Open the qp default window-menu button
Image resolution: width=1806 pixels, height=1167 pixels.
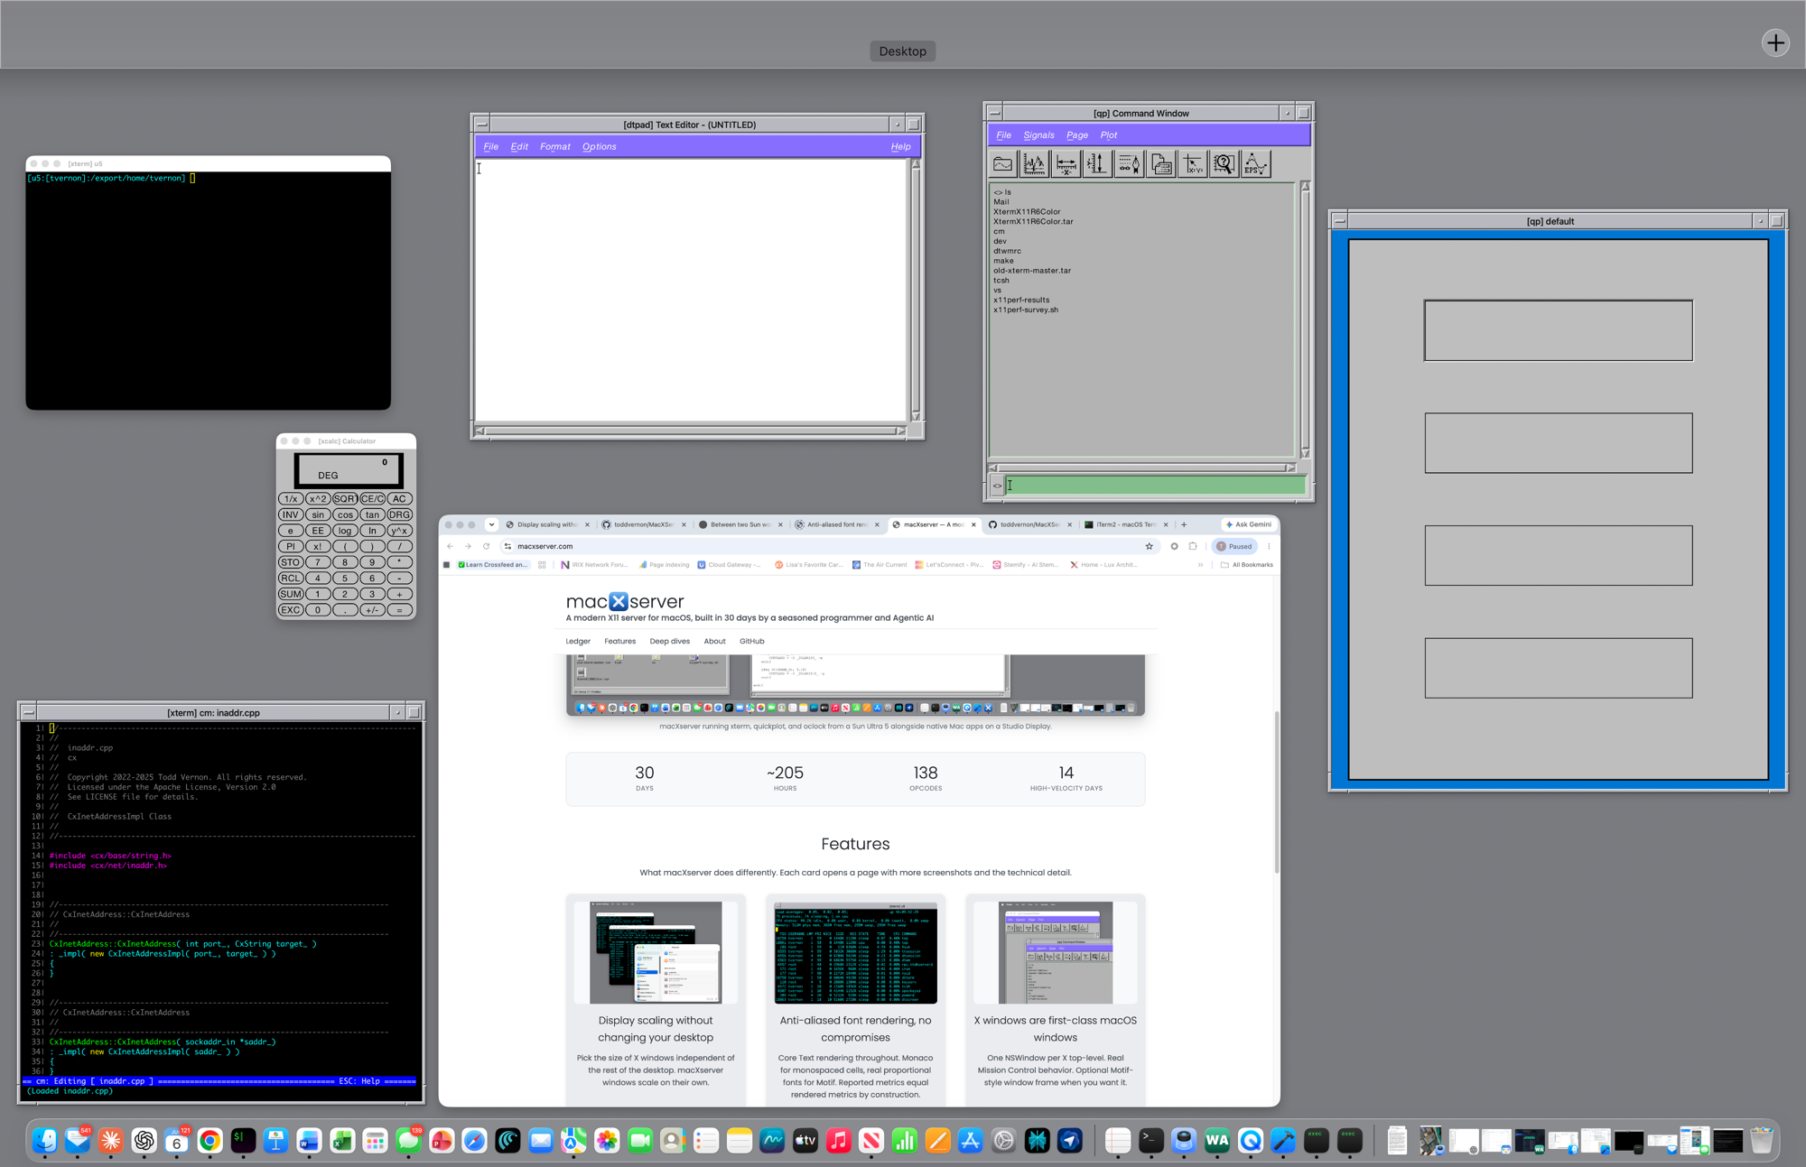1340,221
